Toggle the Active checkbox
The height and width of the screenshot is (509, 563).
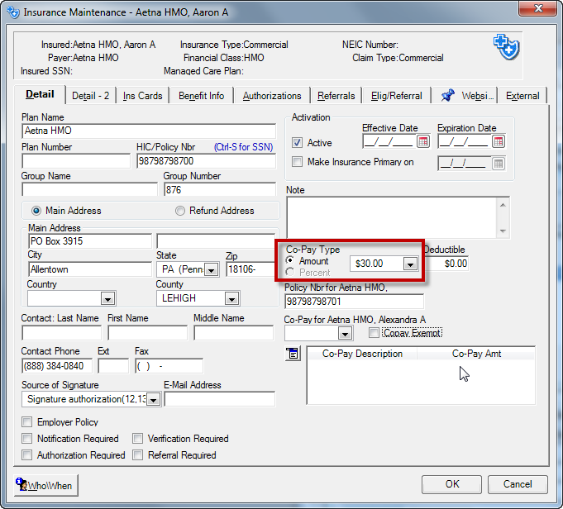(x=297, y=142)
